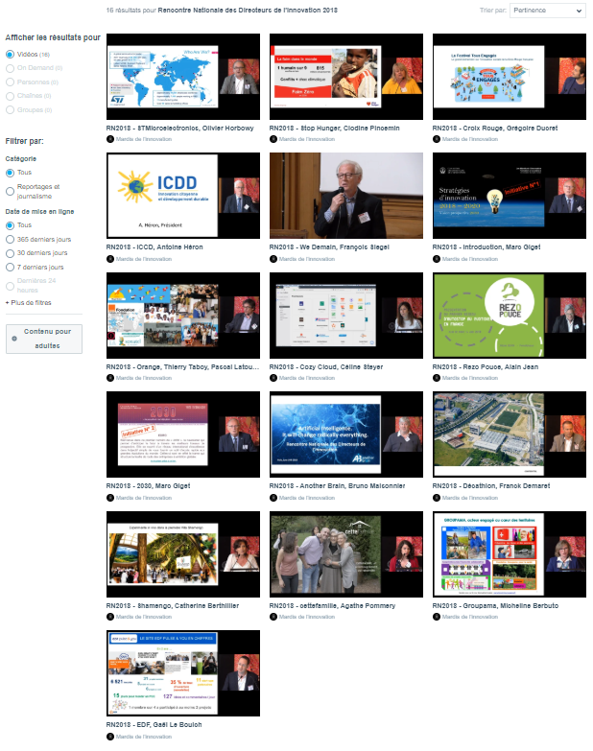Click title RN2018 - Décathlon, Franck Demaret
This screenshot has height=751, width=593.
(491, 486)
